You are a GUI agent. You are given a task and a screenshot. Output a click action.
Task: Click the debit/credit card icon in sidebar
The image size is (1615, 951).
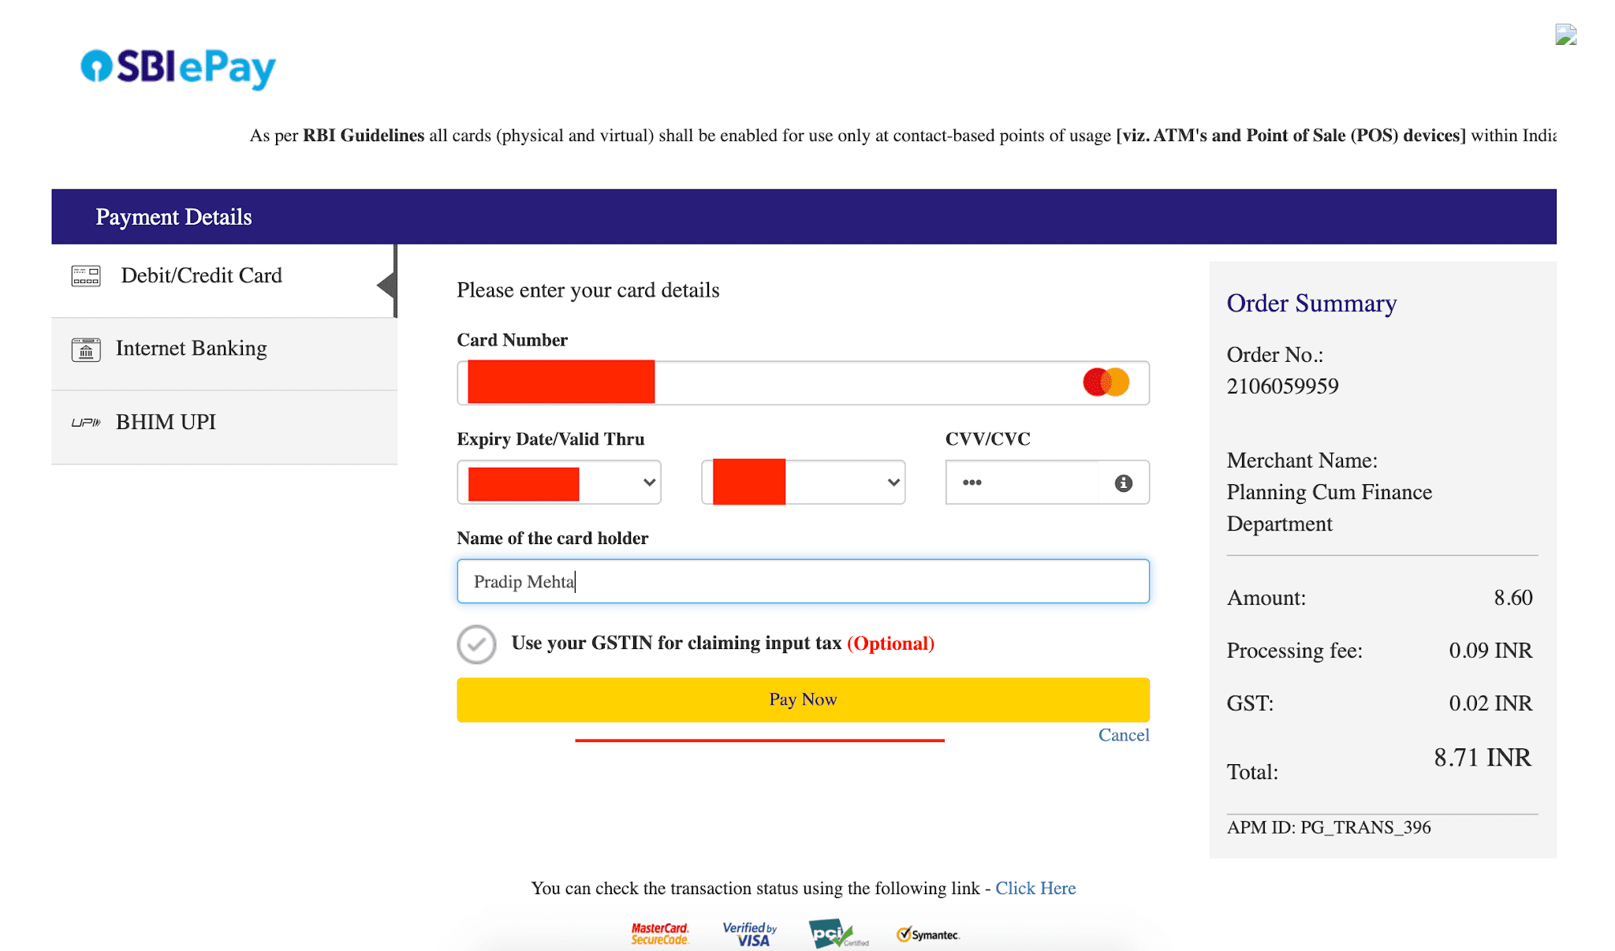click(86, 276)
